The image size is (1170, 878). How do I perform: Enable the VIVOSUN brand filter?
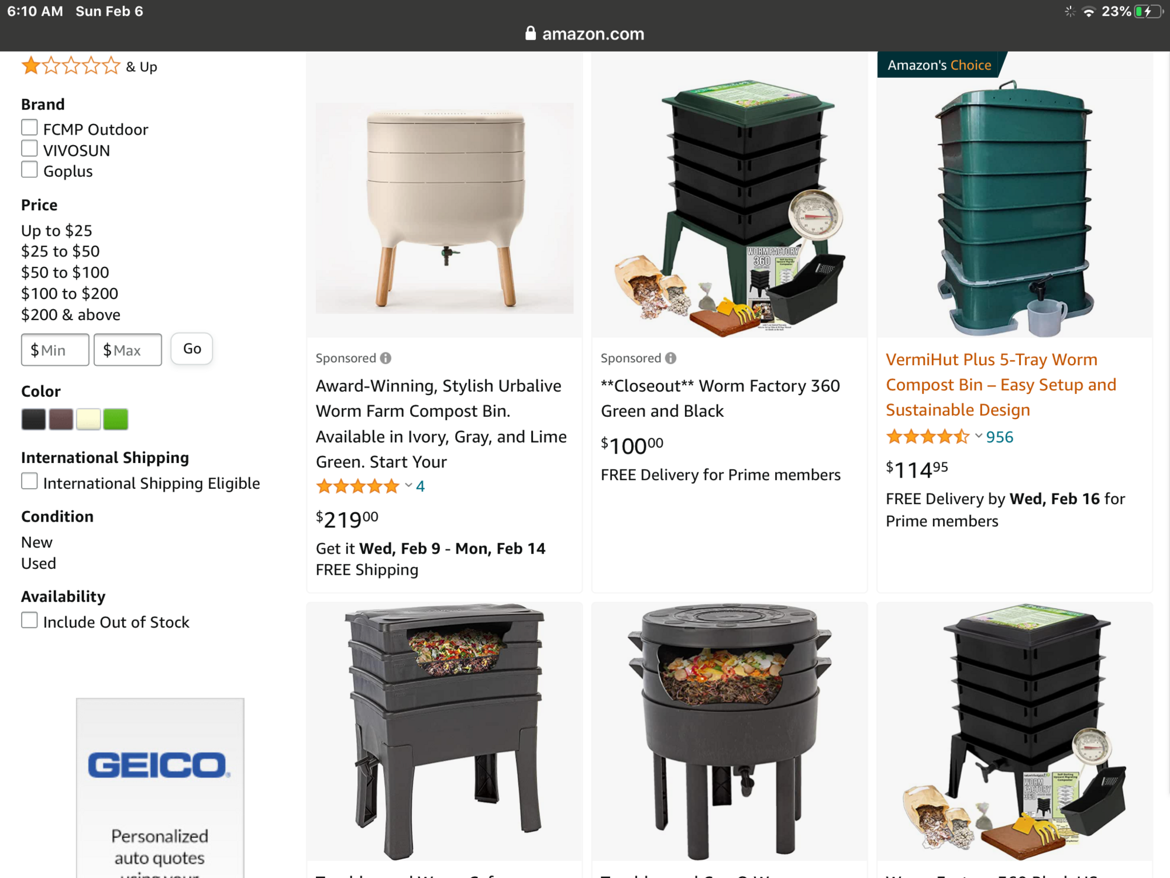29,149
